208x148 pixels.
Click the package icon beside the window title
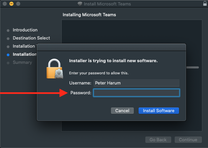pos(79,4)
